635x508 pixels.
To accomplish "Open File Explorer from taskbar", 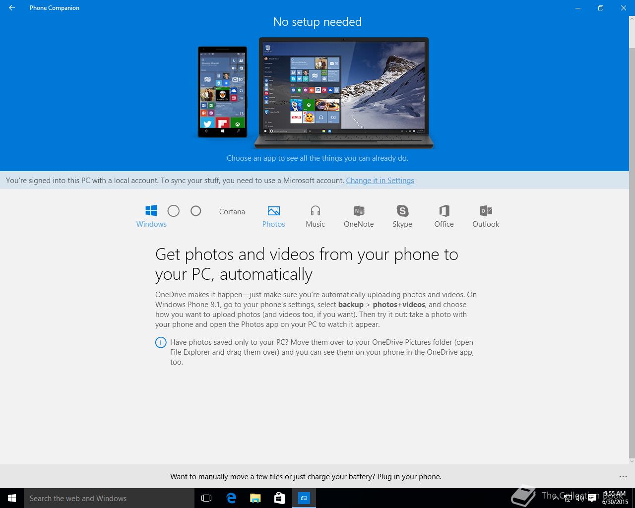I will [x=255, y=498].
